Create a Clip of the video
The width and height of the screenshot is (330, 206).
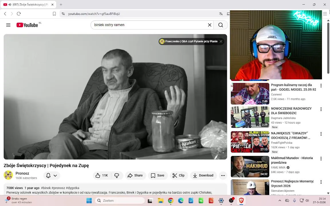(x=178, y=175)
